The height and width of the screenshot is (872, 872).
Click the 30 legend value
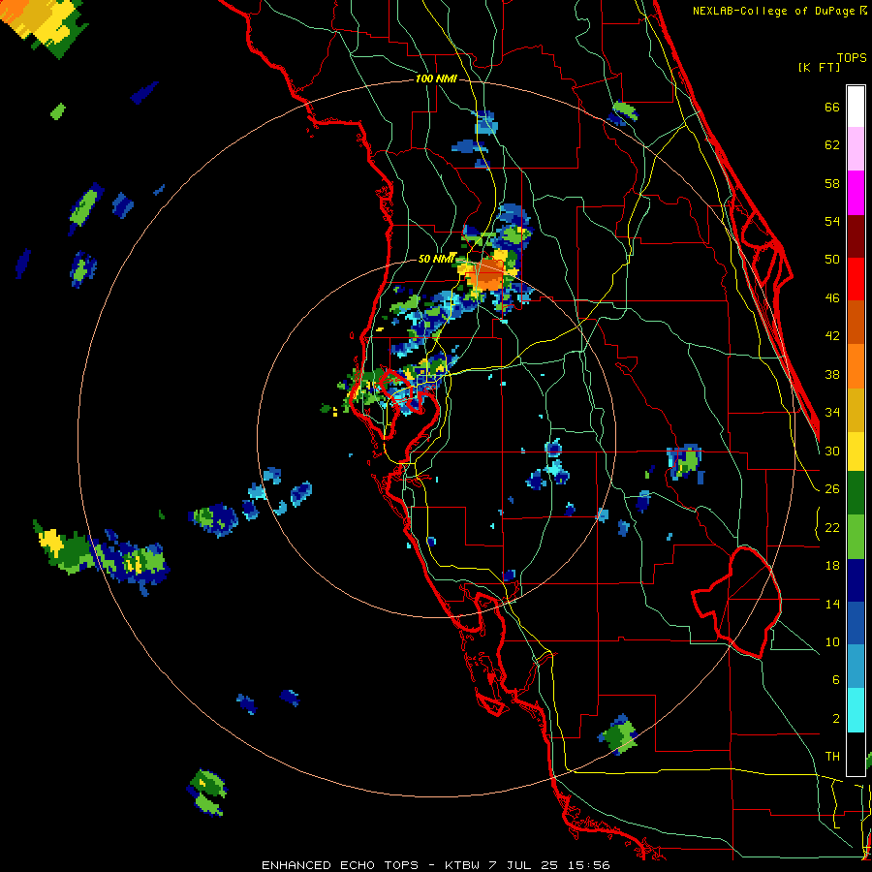coord(832,451)
